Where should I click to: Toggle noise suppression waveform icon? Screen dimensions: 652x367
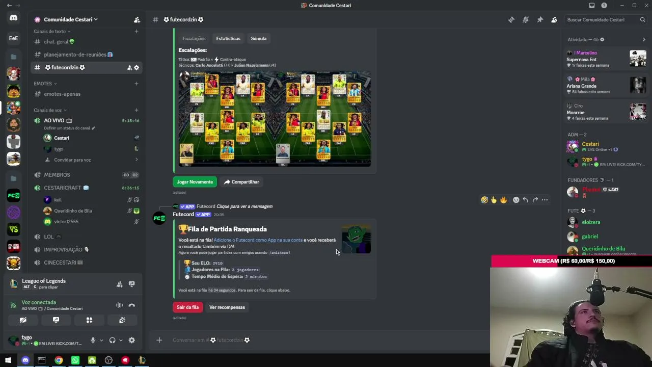[119, 305]
